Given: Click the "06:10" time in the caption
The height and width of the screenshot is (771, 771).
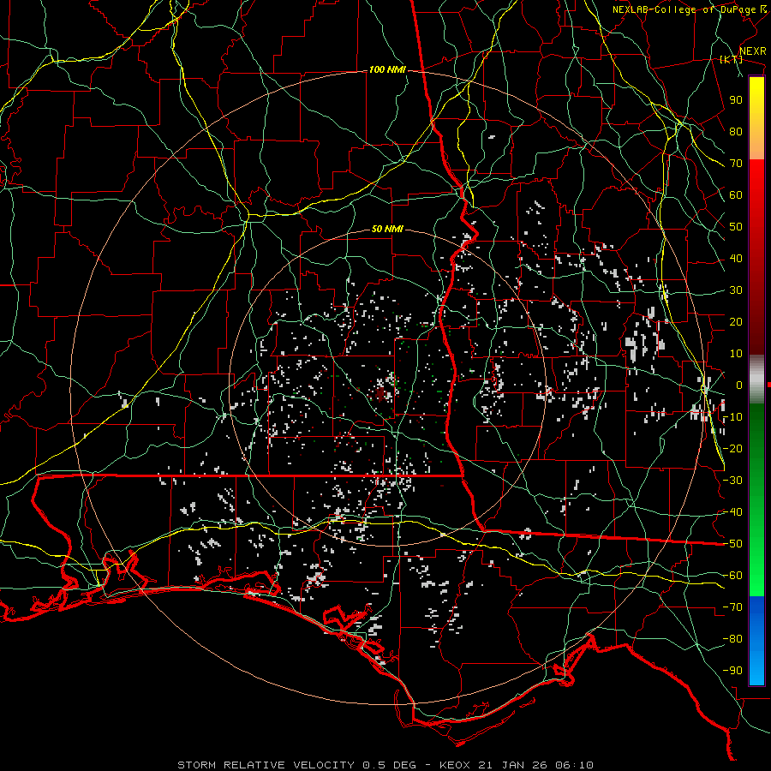Looking at the screenshot, I should point(574,765).
